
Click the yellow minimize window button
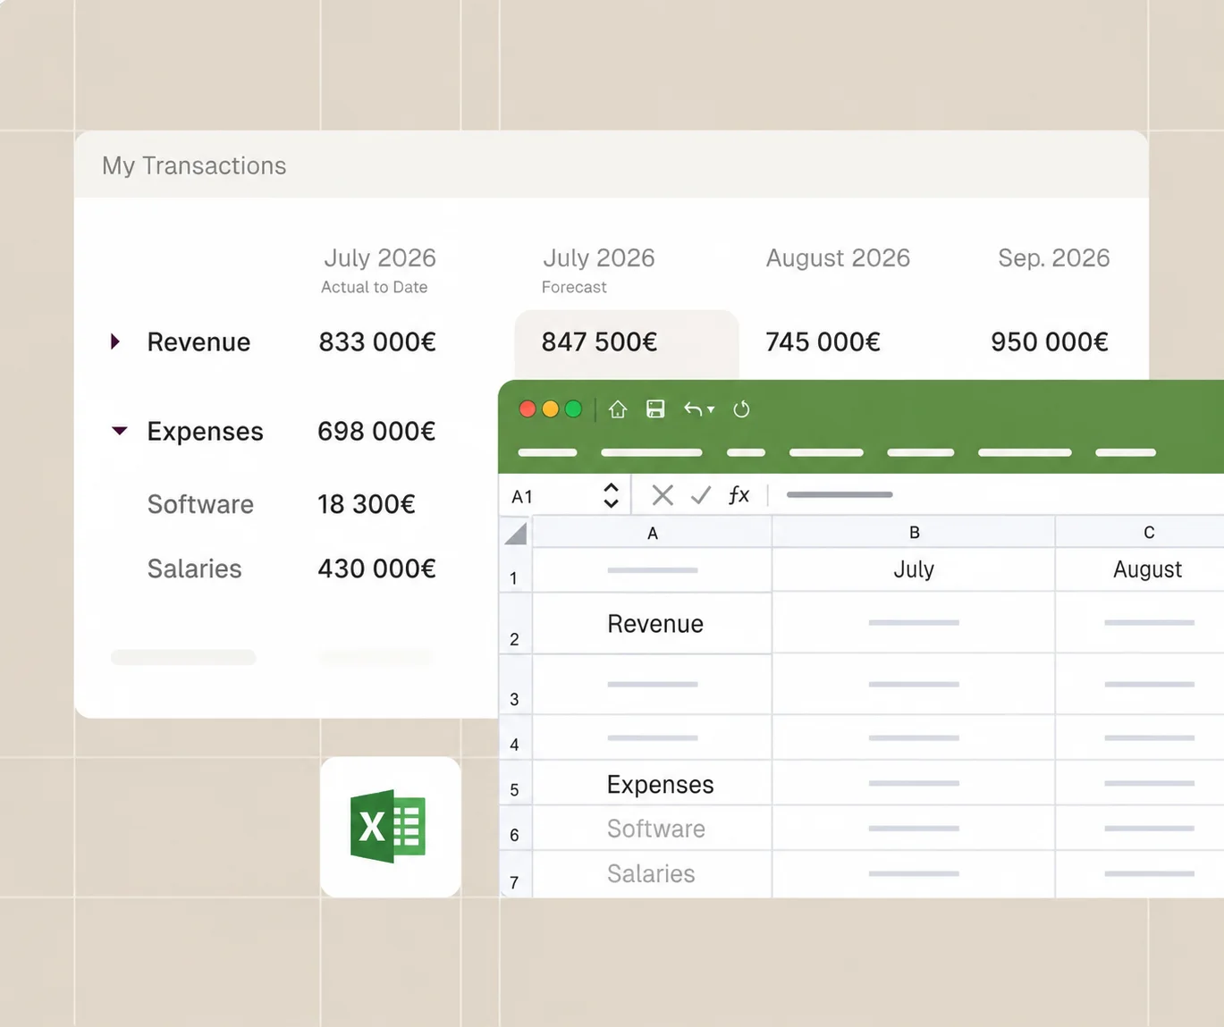coord(551,409)
